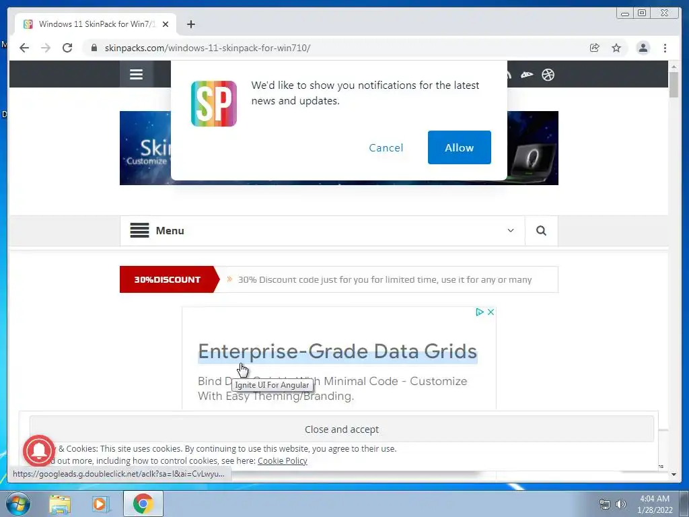Screen dimensions: 689x517
Task: Click the ad text "With Easy Theming/Branding."
Action: tap(276, 396)
